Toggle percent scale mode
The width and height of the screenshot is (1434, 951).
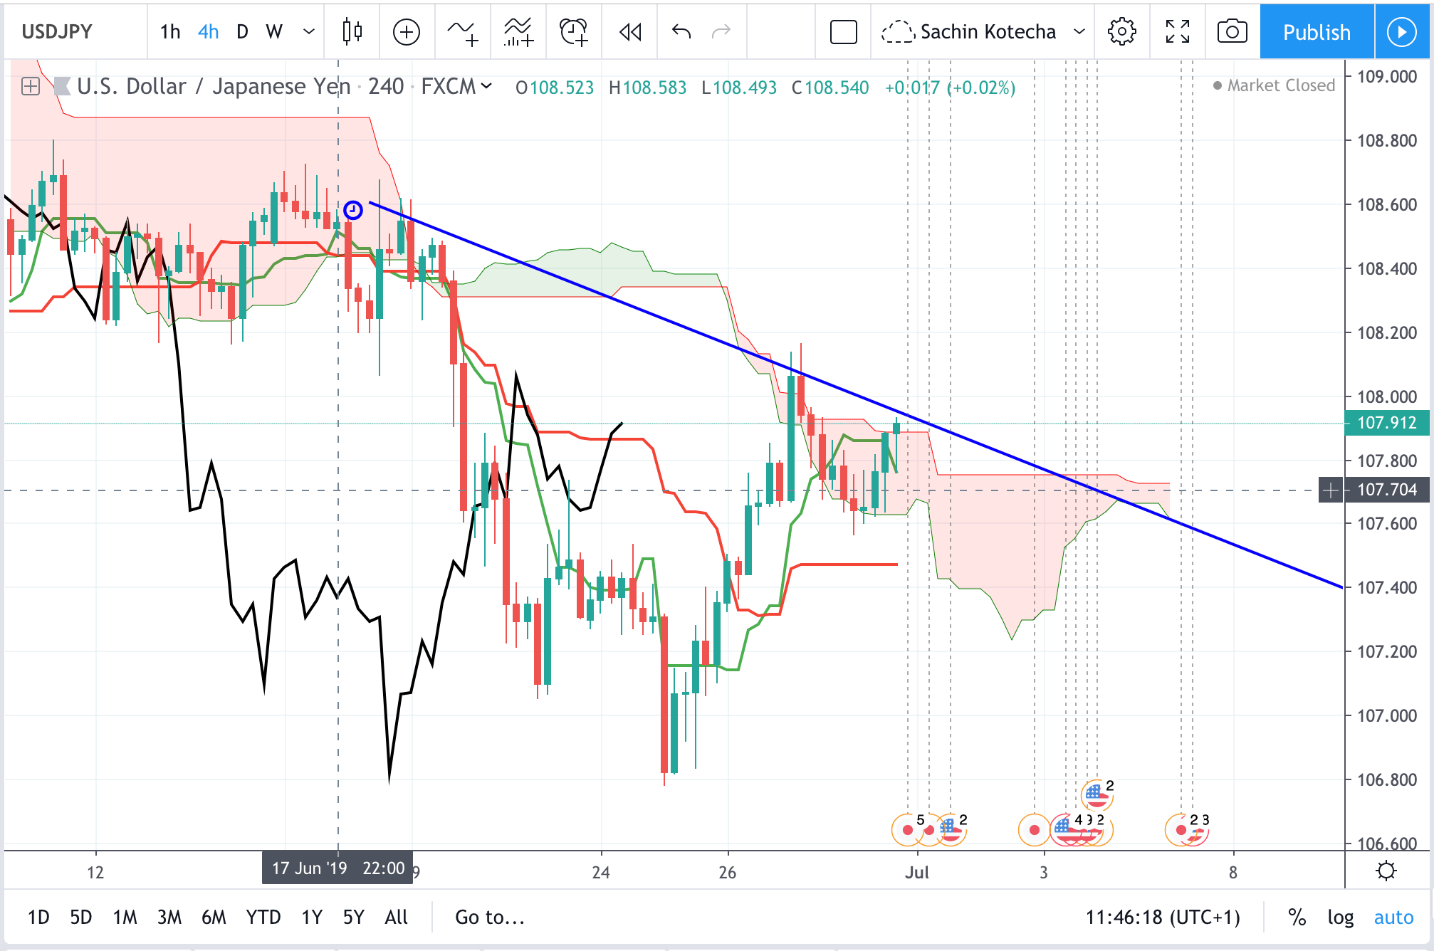[x=1297, y=917]
